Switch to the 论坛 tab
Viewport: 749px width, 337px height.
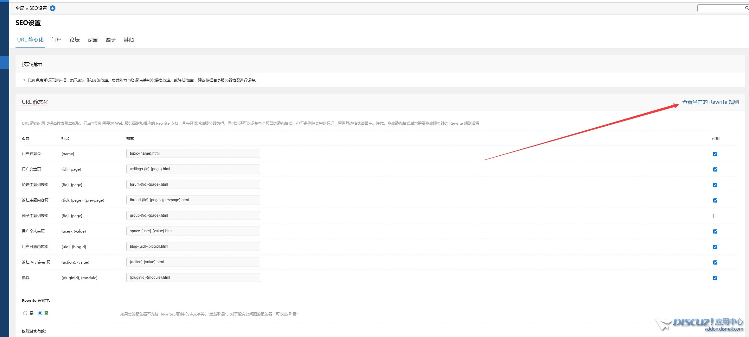74,40
